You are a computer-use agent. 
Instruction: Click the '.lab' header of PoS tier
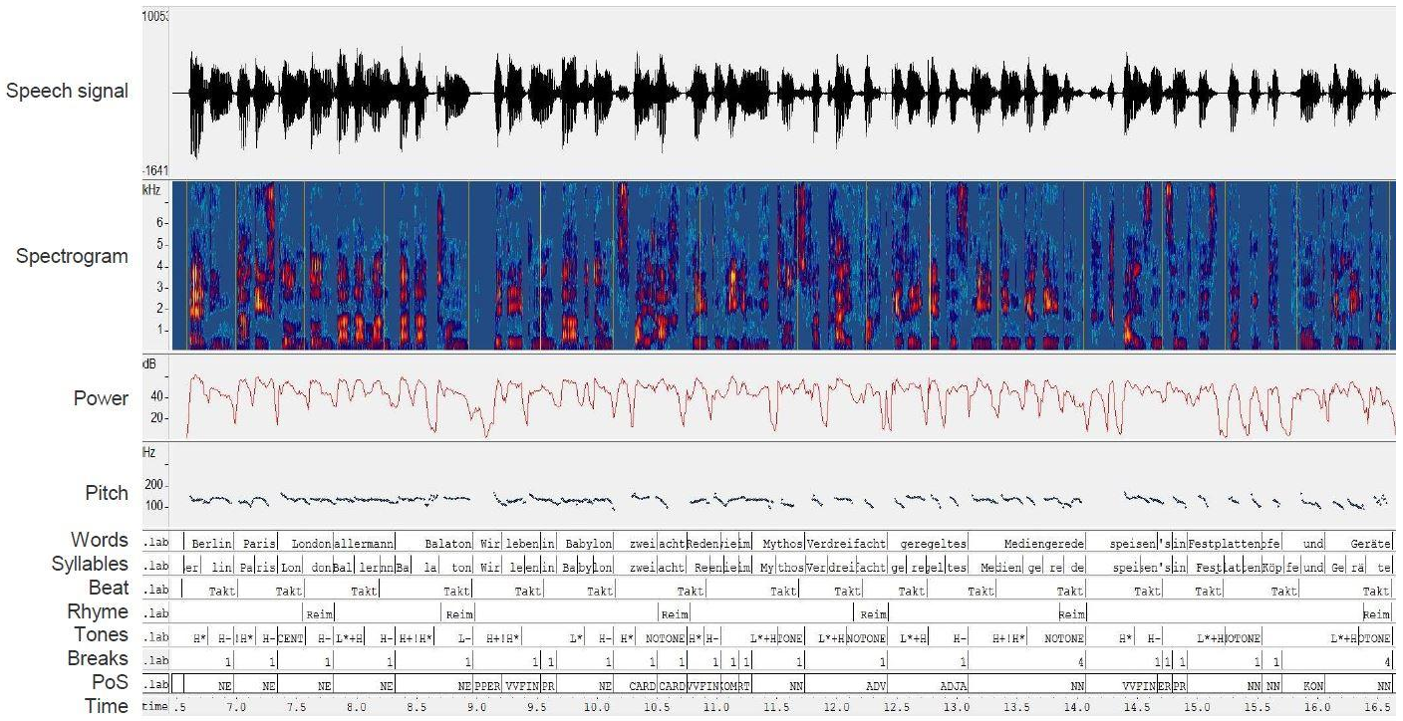coord(154,686)
